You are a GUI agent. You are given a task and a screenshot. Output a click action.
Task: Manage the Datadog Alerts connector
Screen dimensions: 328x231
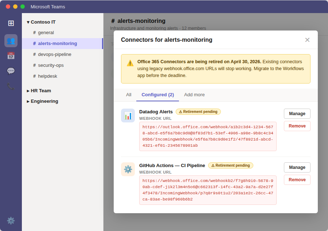click(x=297, y=114)
